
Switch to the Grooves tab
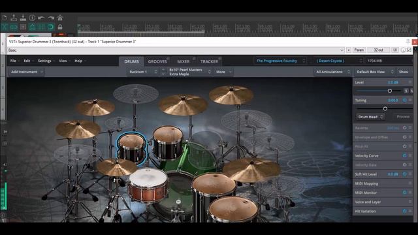157,61
